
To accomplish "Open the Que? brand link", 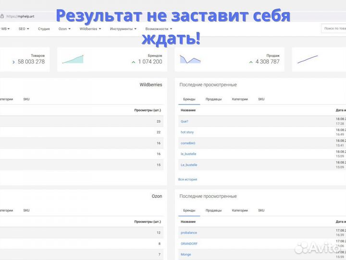I will point(184,121).
